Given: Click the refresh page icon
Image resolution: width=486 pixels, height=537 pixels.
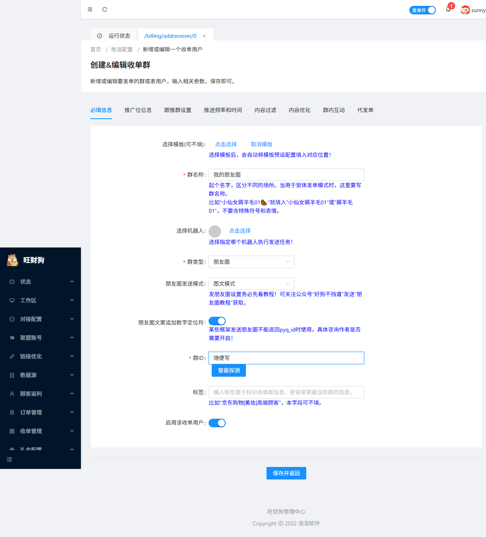Looking at the screenshot, I should (x=105, y=9).
